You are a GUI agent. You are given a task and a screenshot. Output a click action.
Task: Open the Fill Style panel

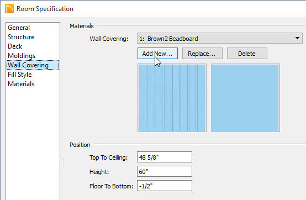click(19, 75)
